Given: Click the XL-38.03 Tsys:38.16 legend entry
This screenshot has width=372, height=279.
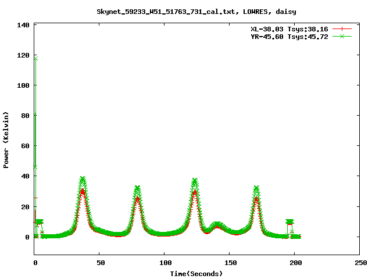Looking at the screenshot, I should 289,29.
